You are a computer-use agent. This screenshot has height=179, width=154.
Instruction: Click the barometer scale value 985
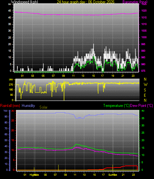[x=143, y=58]
